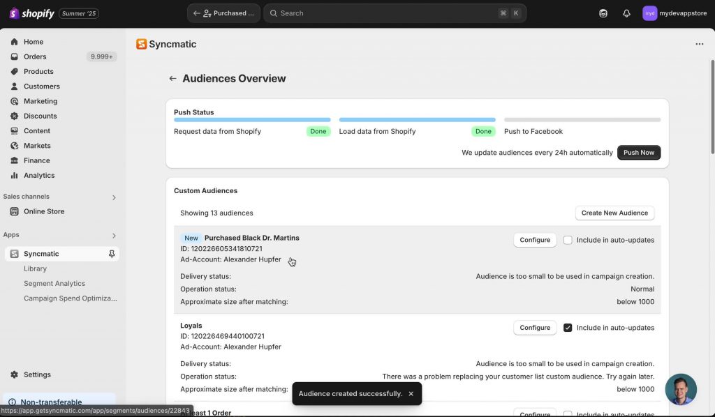The image size is (715, 417).
Task: Click the Load data from Shopify progress bar
Action: pos(417,120)
